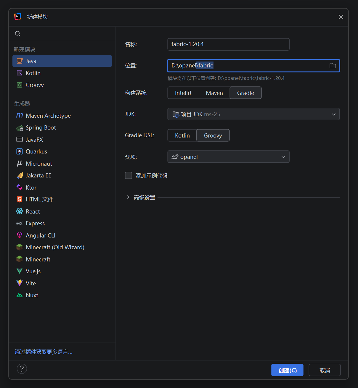The width and height of the screenshot is (358, 388).
Task: Choose the Spring Boot generator icon
Action: point(20,128)
